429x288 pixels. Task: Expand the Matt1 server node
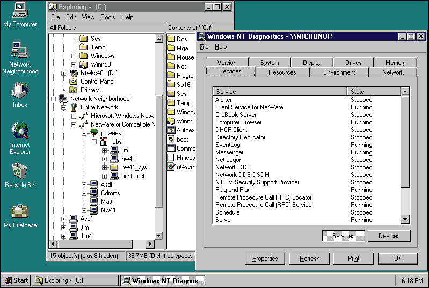tap(84, 202)
